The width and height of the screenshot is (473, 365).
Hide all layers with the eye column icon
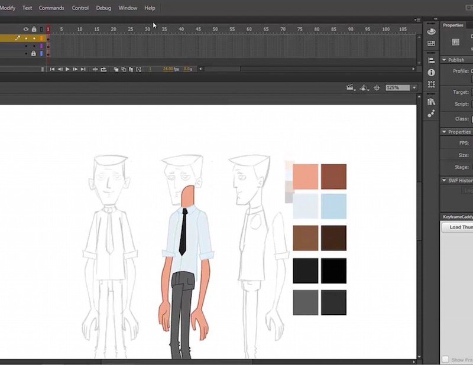26,28
